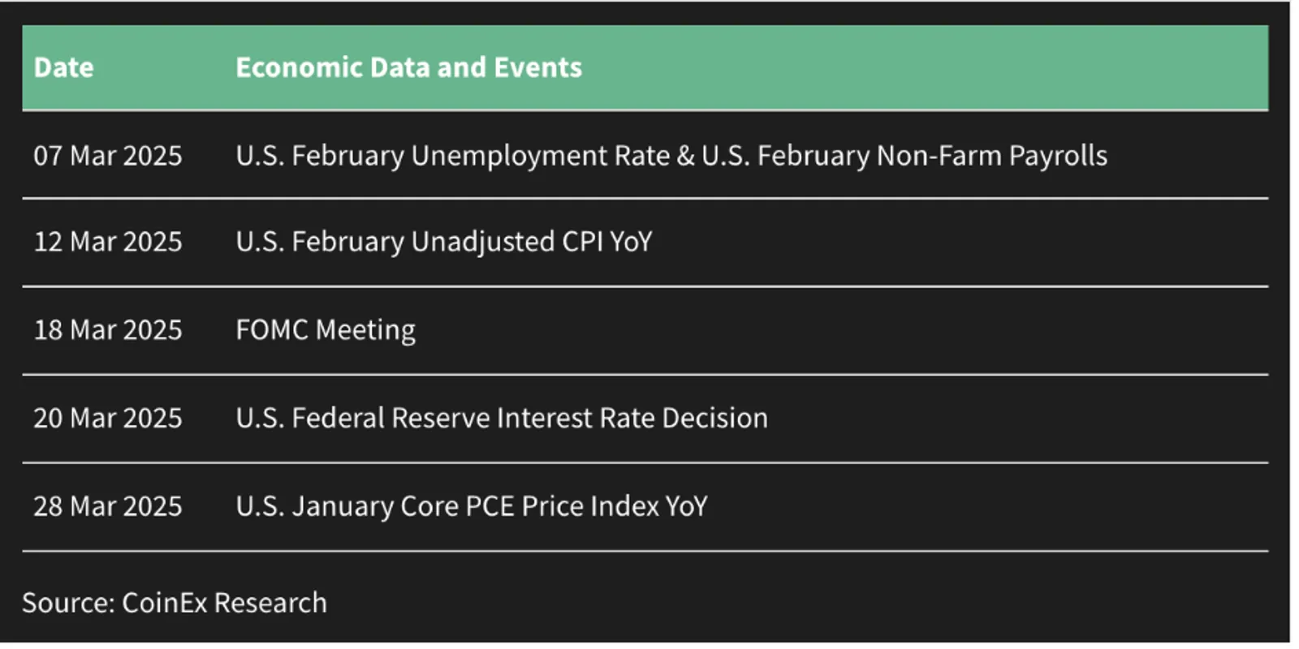Select U.S. February Unadjusted CPI YoY text
1299x649 pixels.
[444, 243]
